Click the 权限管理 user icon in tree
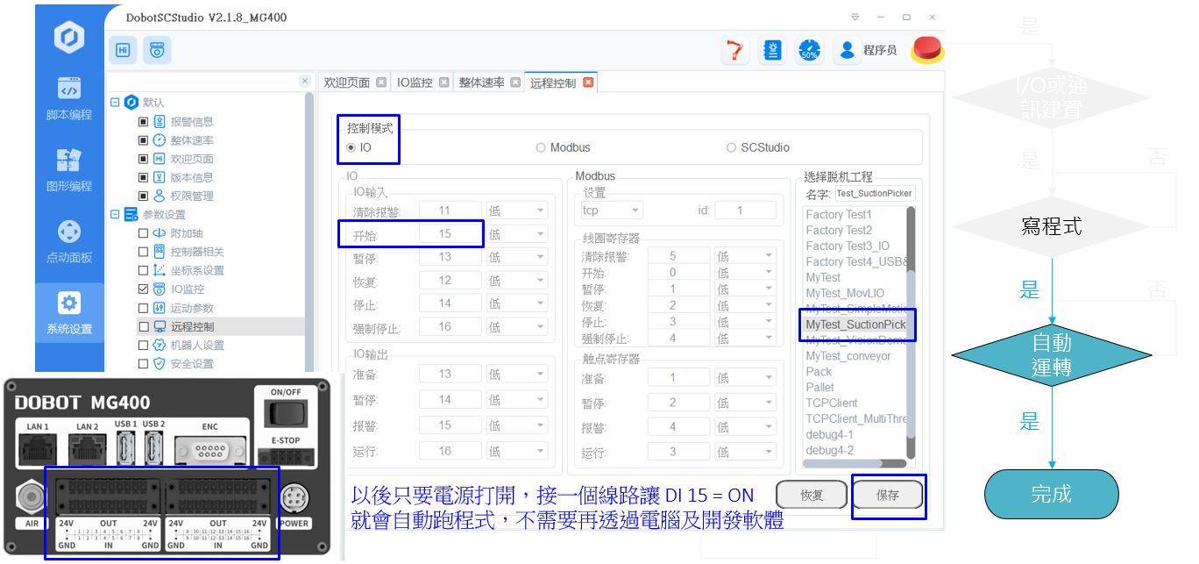The height and width of the screenshot is (564, 1199). point(159,196)
